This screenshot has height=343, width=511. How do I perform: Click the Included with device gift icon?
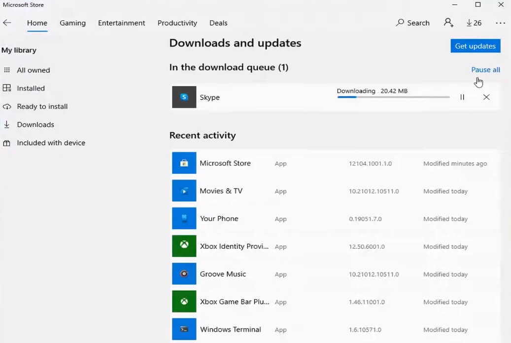(x=7, y=143)
